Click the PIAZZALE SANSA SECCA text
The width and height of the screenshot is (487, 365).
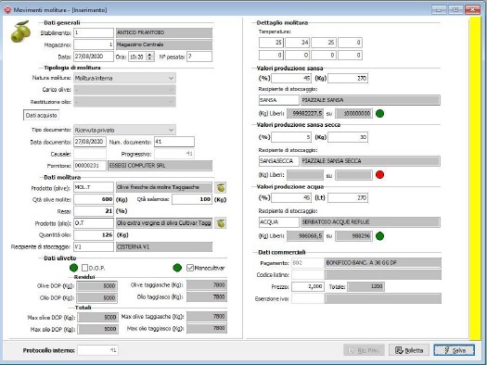tap(332, 161)
